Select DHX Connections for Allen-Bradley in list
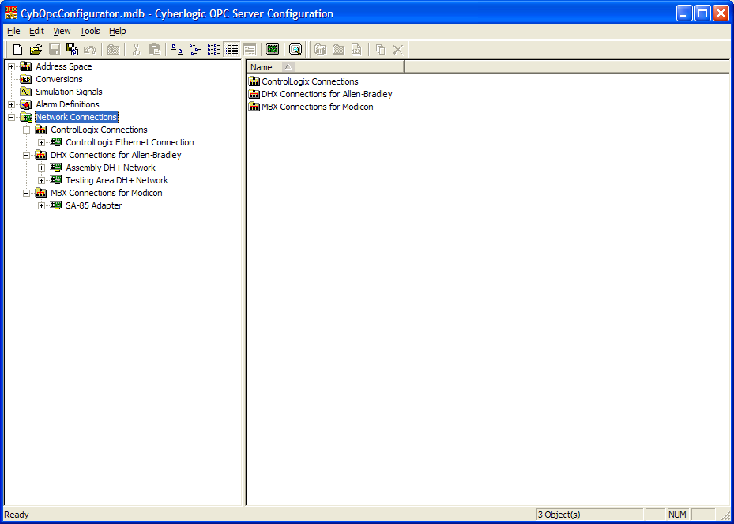The width and height of the screenshot is (734, 524). [x=326, y=94]
